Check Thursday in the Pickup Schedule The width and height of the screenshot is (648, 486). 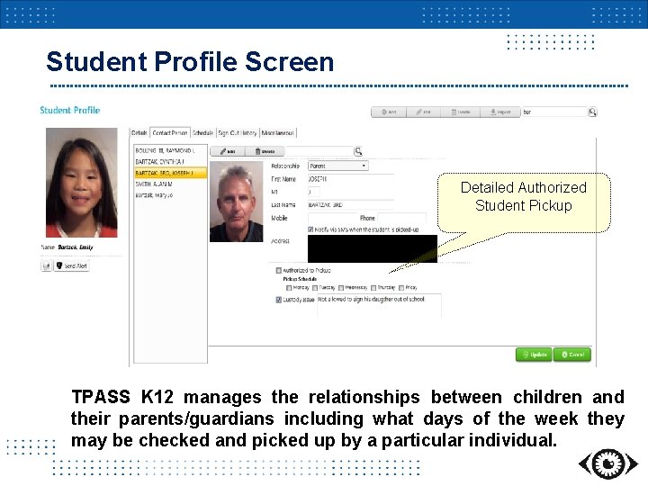[373, 288]
